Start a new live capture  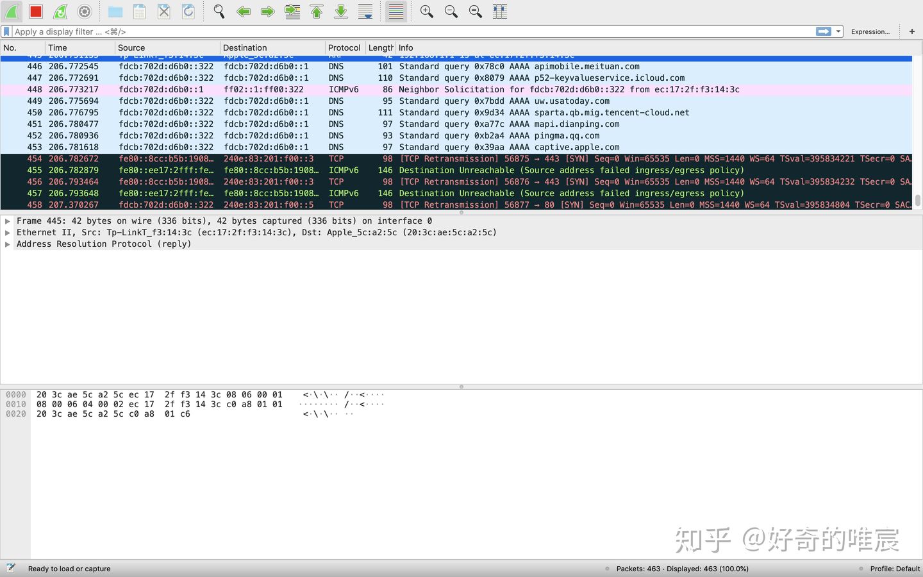click(12, 12)
